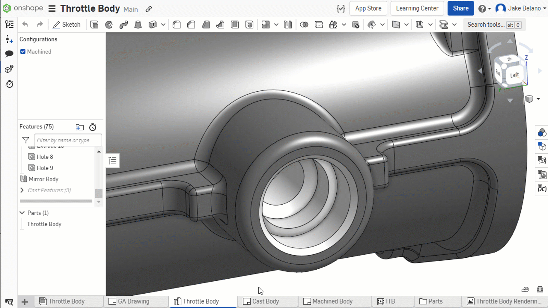Select the Extrude tool icon

tap(94, 25)
